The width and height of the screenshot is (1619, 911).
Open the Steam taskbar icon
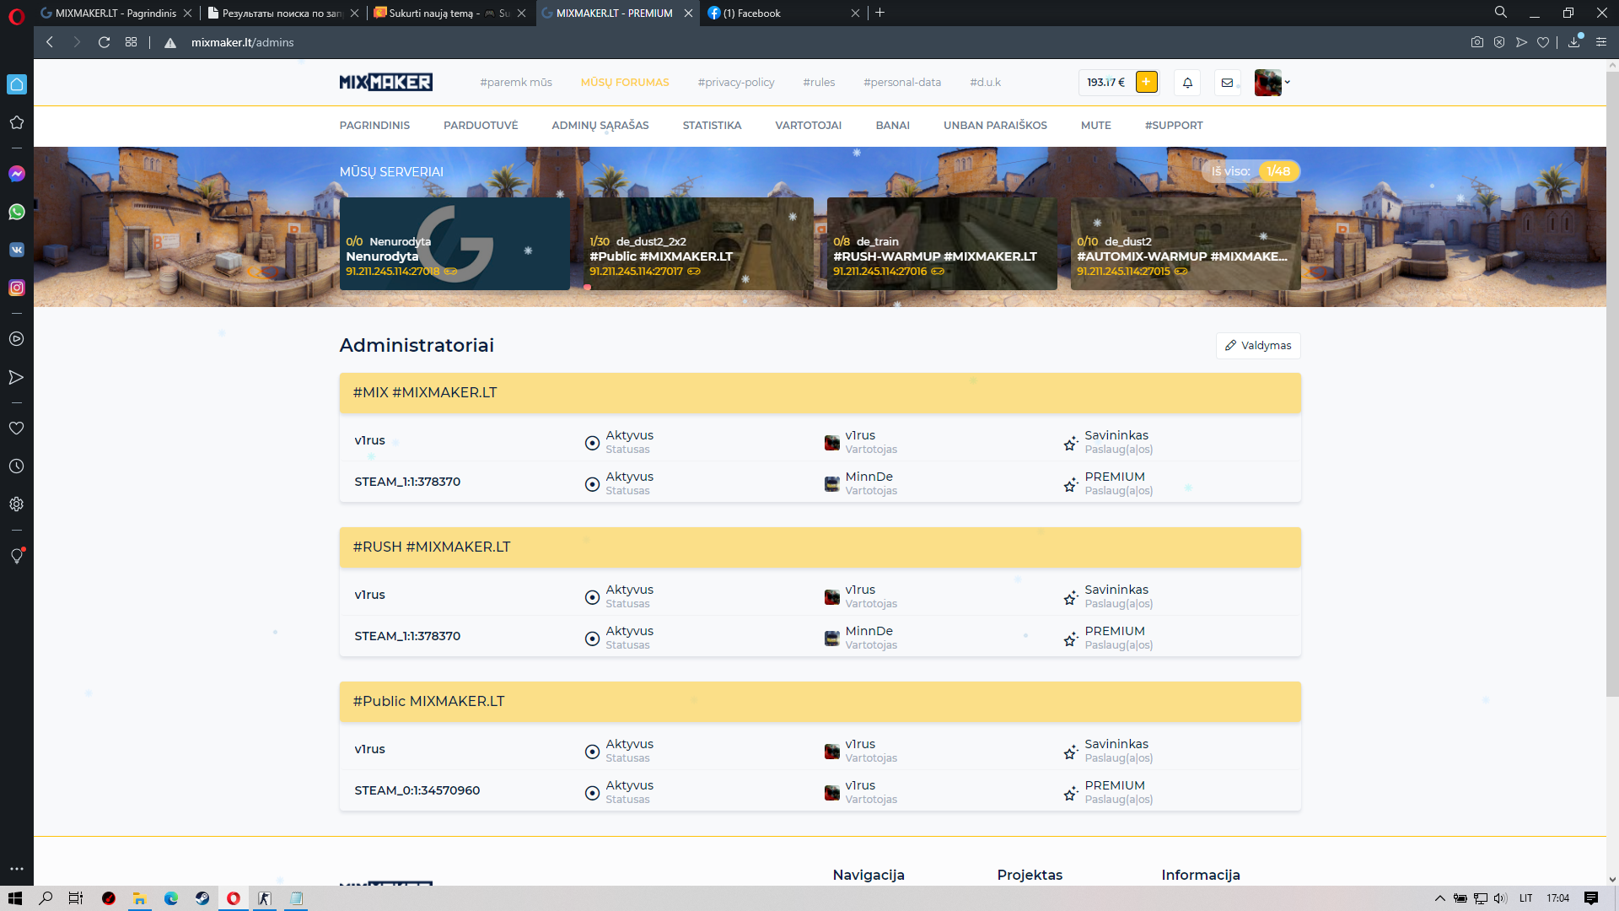click(x=202, y=898)
